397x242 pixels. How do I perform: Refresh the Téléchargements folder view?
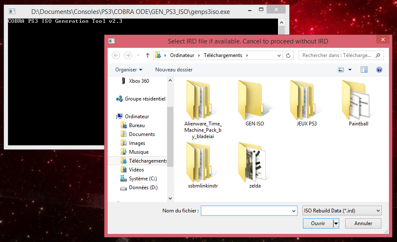288,55
